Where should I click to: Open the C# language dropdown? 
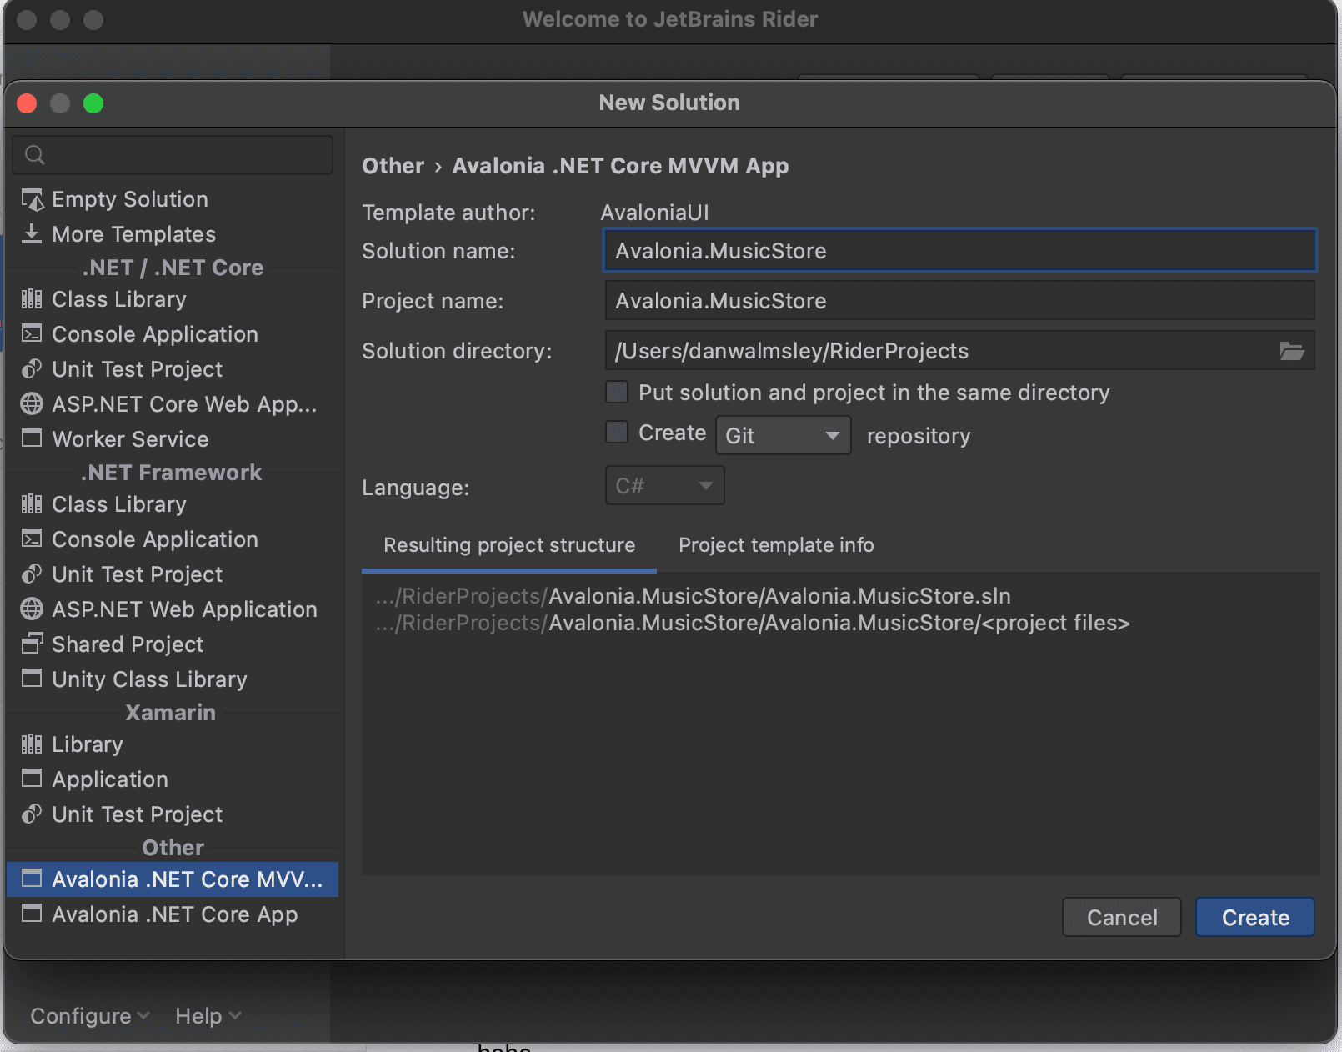[664, 486]
